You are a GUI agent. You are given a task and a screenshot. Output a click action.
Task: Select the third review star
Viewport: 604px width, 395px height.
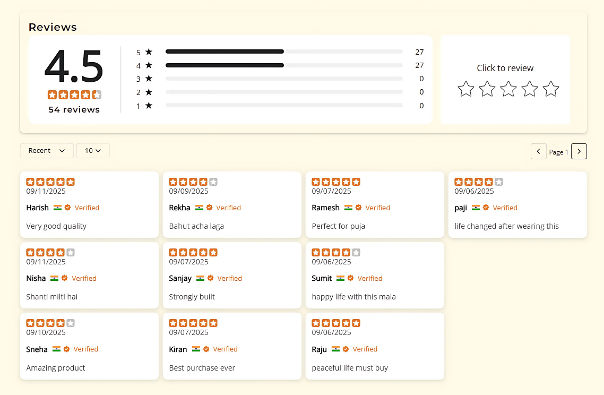[x=508, y=89]
